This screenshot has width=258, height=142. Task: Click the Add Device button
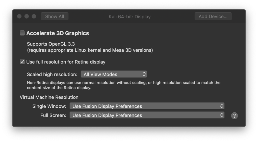tap(213, 17)
